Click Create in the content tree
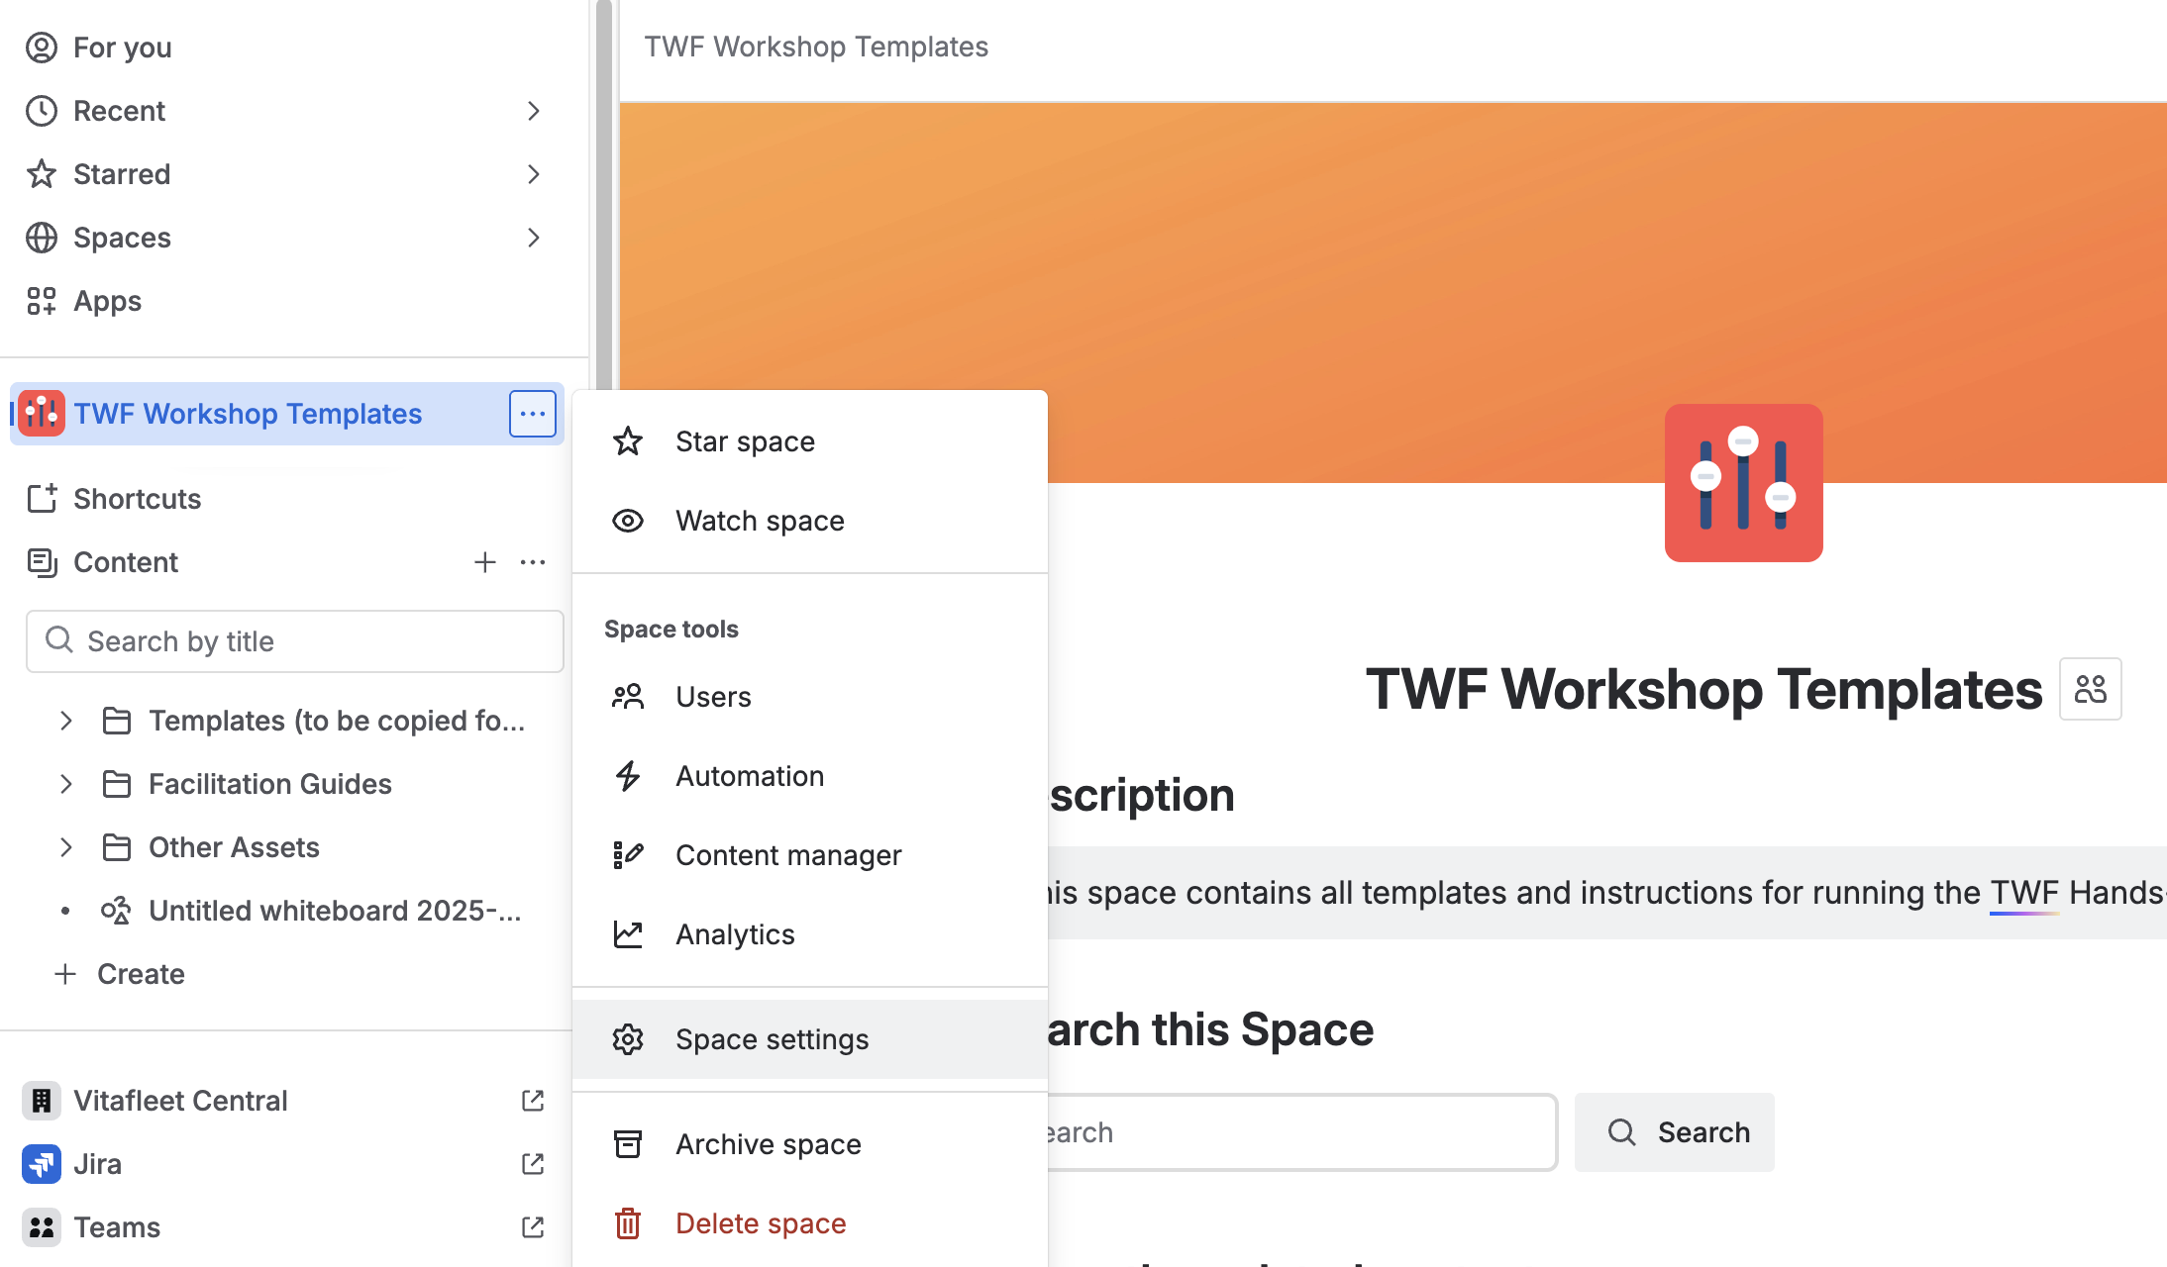The image size is (2167, 1267). [141, 974]
